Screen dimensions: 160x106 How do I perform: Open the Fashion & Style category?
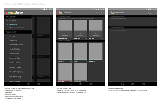(x=15, y=58)
